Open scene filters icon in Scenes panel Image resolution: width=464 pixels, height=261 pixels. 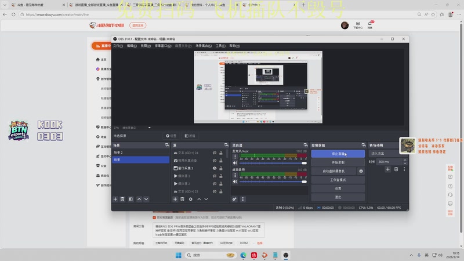coord(131,199)
